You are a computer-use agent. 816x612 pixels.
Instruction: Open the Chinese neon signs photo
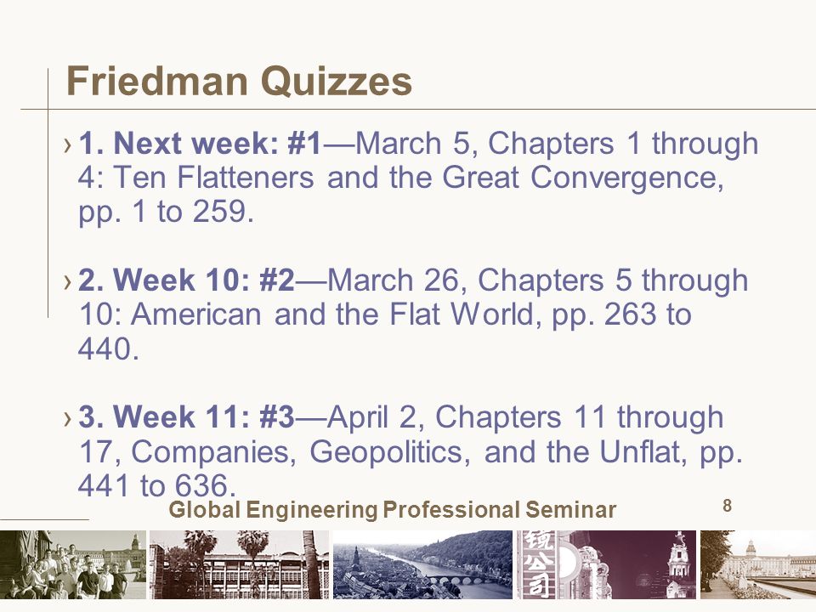pyautogui.click(x=606, y=564)
